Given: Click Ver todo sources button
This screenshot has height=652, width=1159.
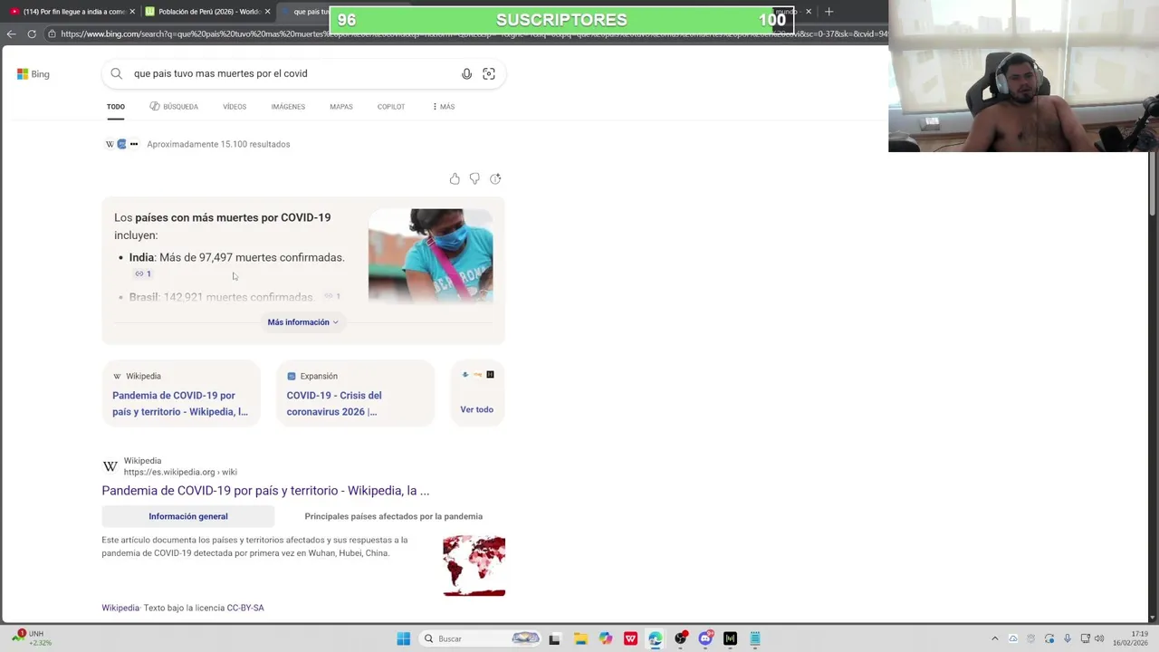Looking at the screenshot, I should click(x=477, y=394).
